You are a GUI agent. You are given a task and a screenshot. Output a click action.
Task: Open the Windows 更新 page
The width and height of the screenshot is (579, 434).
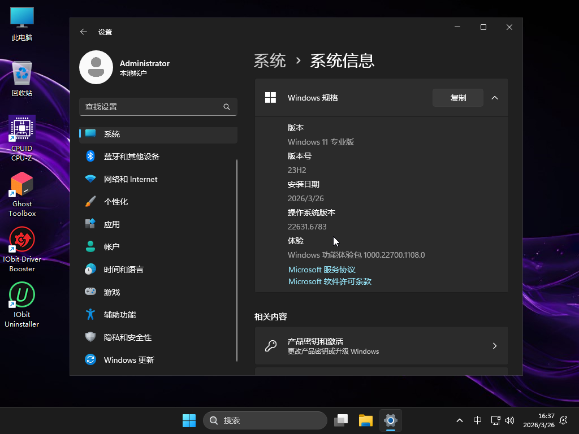coord(128,360)
